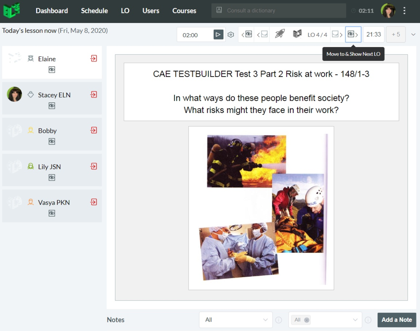Click the rocket icon in lesson toolbar

click(x=280, y=34)
